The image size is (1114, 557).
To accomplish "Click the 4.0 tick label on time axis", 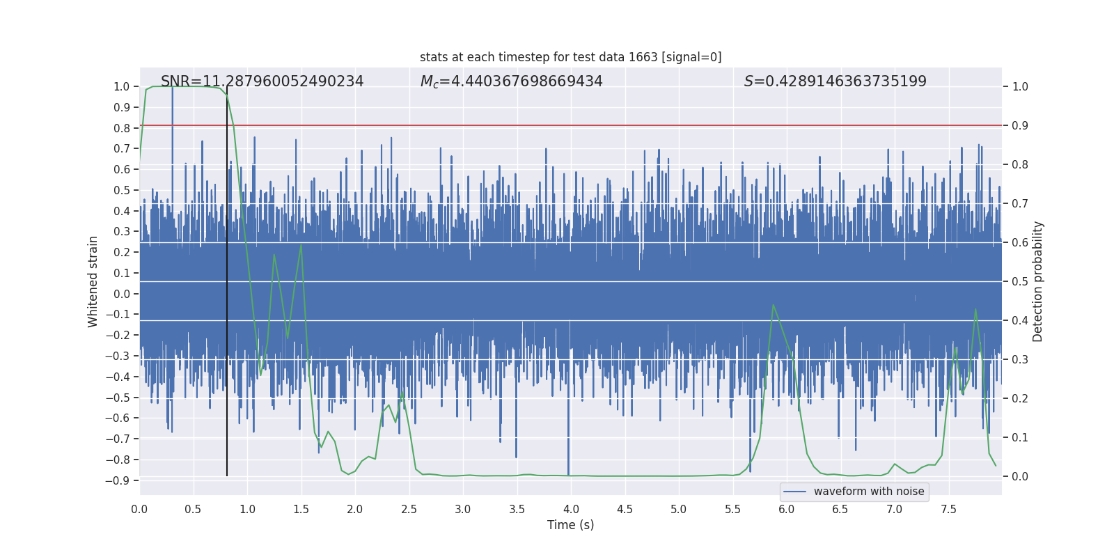I will [571, 510].
